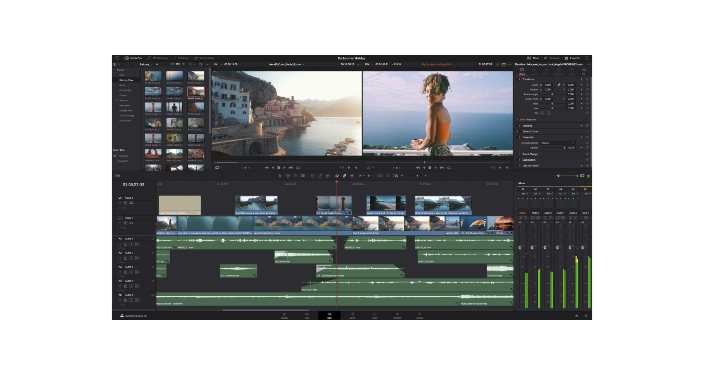Click the timeline playhead marker on ruler
Screen dimensions: 704x375
click(x=337, y=182)
